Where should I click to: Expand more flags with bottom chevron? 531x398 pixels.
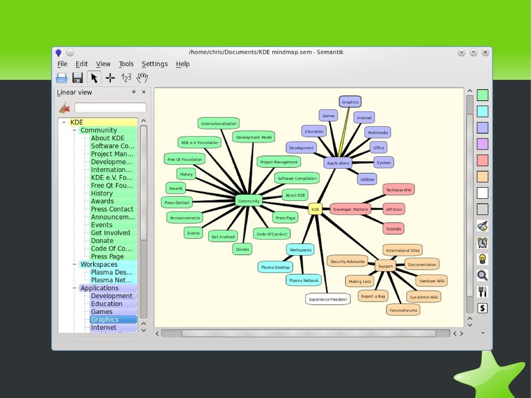pyautogui.click(x=483, y=333)
